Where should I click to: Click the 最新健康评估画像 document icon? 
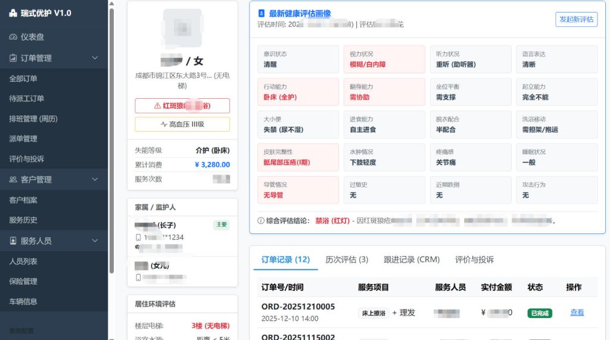click(x=262, y=13)
